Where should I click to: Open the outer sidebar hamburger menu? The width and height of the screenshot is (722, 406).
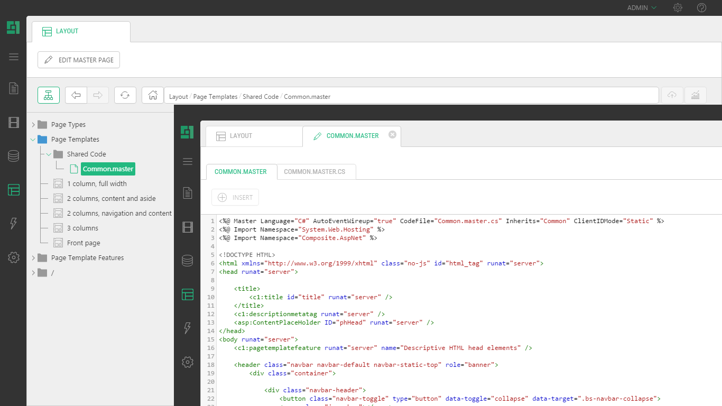14,57
